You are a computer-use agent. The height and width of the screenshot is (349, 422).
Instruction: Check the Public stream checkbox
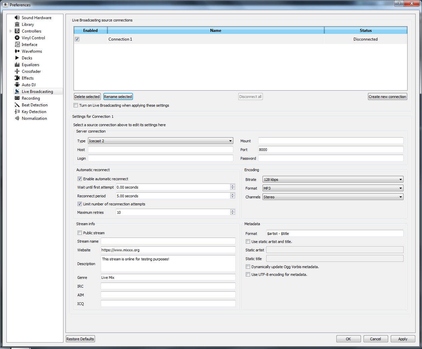click(80, 233)
